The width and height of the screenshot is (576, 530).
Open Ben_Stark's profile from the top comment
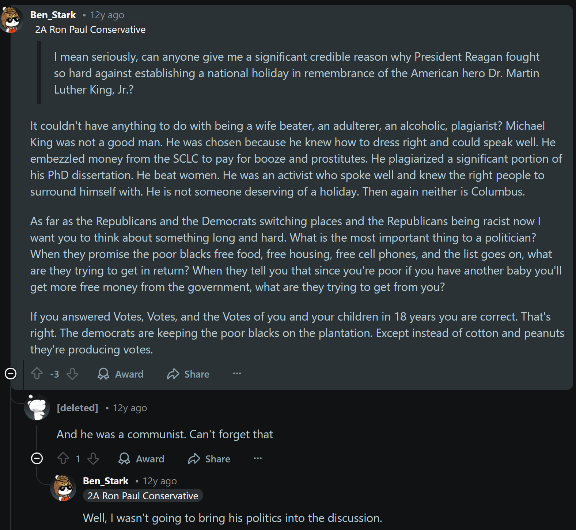53,15
